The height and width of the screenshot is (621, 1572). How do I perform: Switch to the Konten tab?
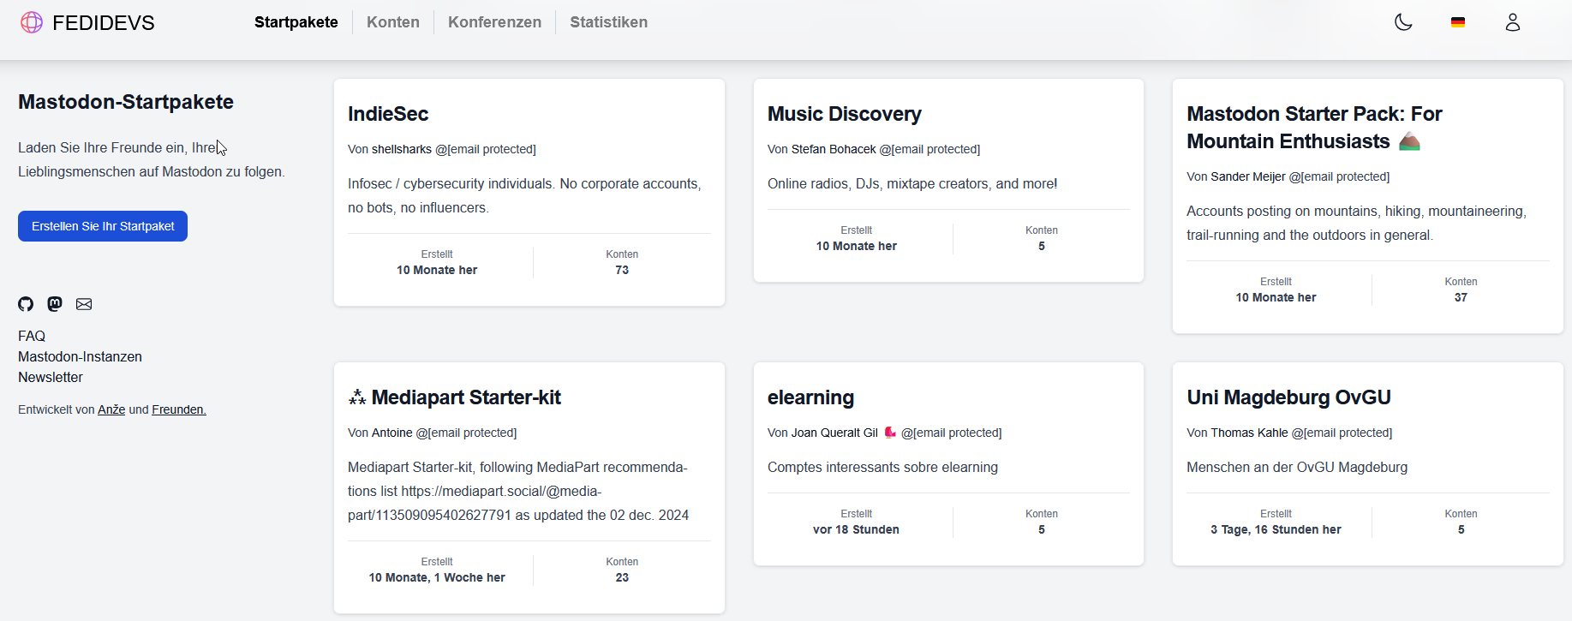392,22
